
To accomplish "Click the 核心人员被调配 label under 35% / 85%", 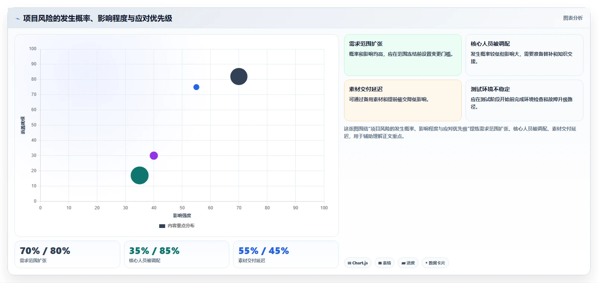I will [x=144, y=261].
